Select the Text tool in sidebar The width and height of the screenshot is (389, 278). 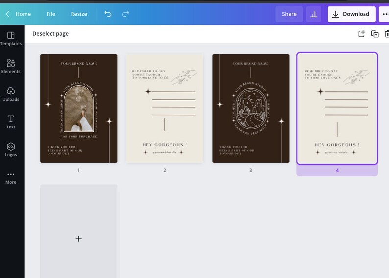11,122
